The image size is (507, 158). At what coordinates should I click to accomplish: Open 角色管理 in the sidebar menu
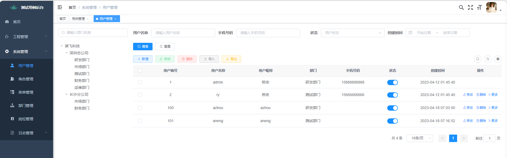tap(26, 79)
